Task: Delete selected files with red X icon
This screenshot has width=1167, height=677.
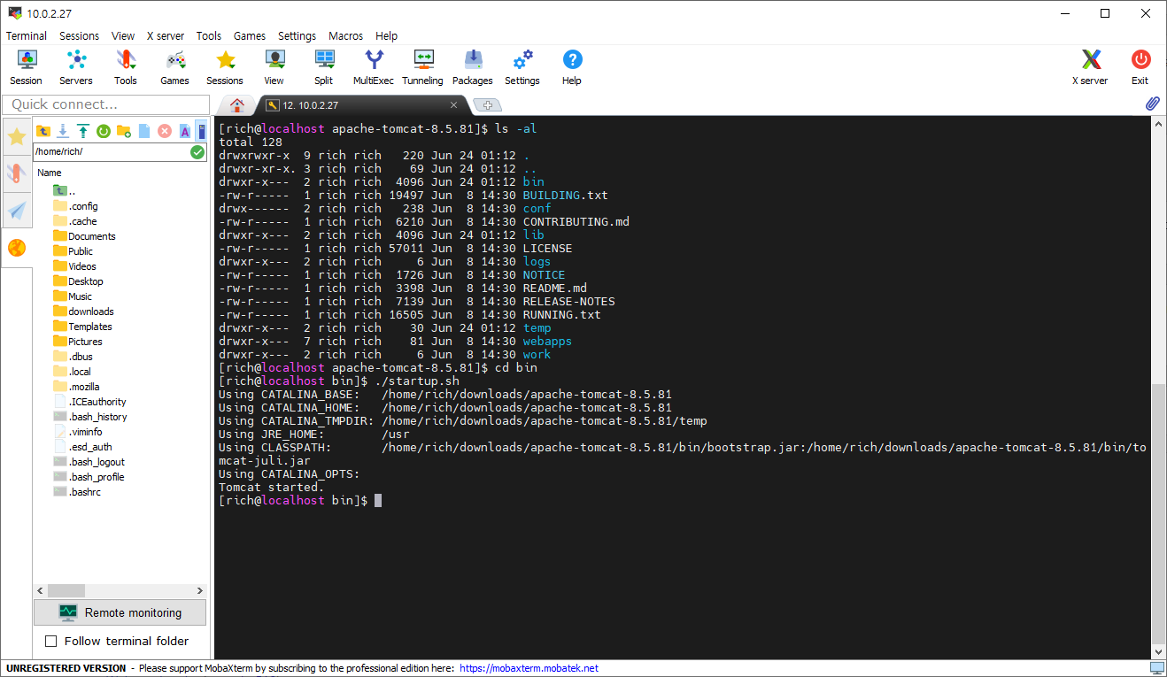Action: click(165, 131)
